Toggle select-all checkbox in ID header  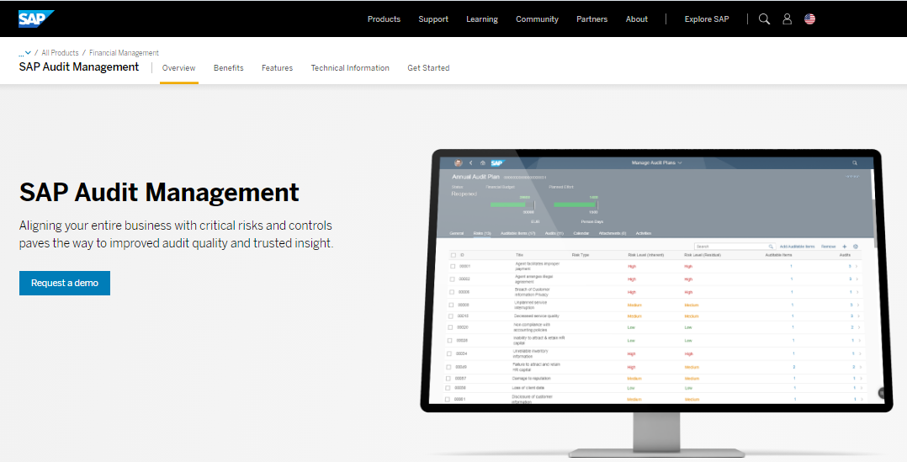coord(453,255)
